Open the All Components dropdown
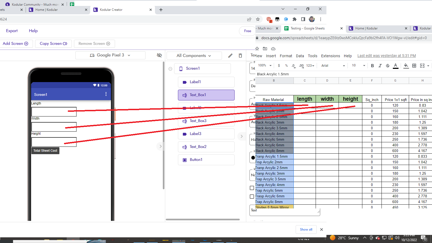The width and height of the screenshot is (432, 243). [x=194, y=55]
